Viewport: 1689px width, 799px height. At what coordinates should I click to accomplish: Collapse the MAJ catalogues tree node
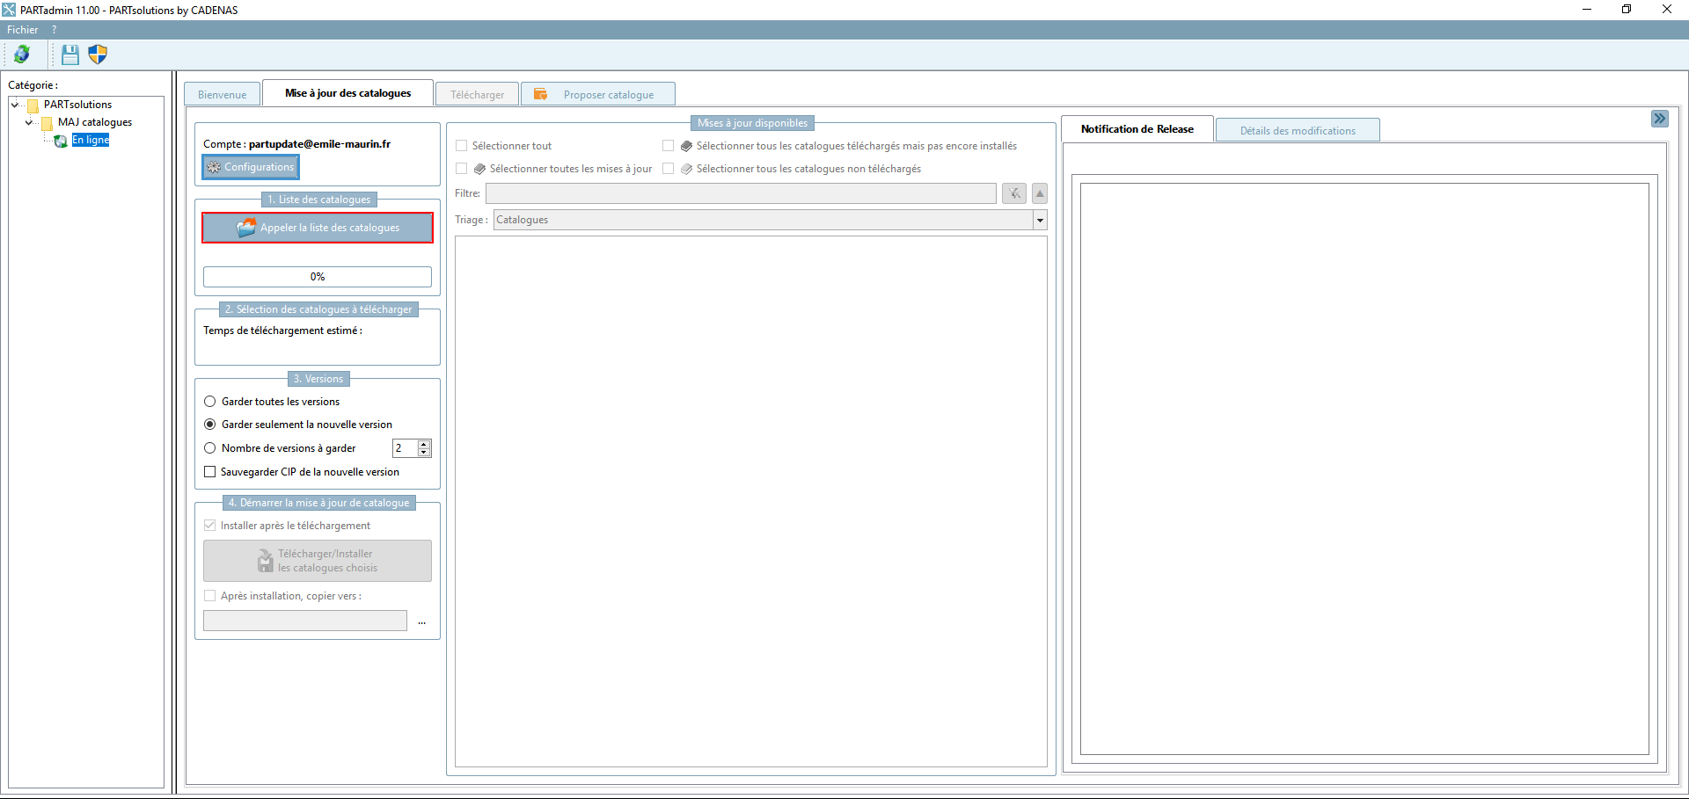(29, 122)
